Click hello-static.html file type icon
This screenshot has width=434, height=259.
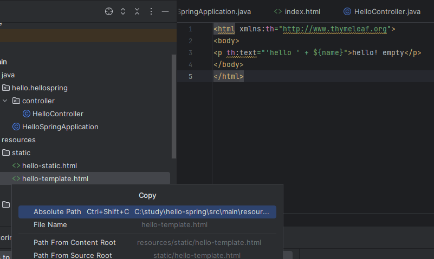click(16, 165)
